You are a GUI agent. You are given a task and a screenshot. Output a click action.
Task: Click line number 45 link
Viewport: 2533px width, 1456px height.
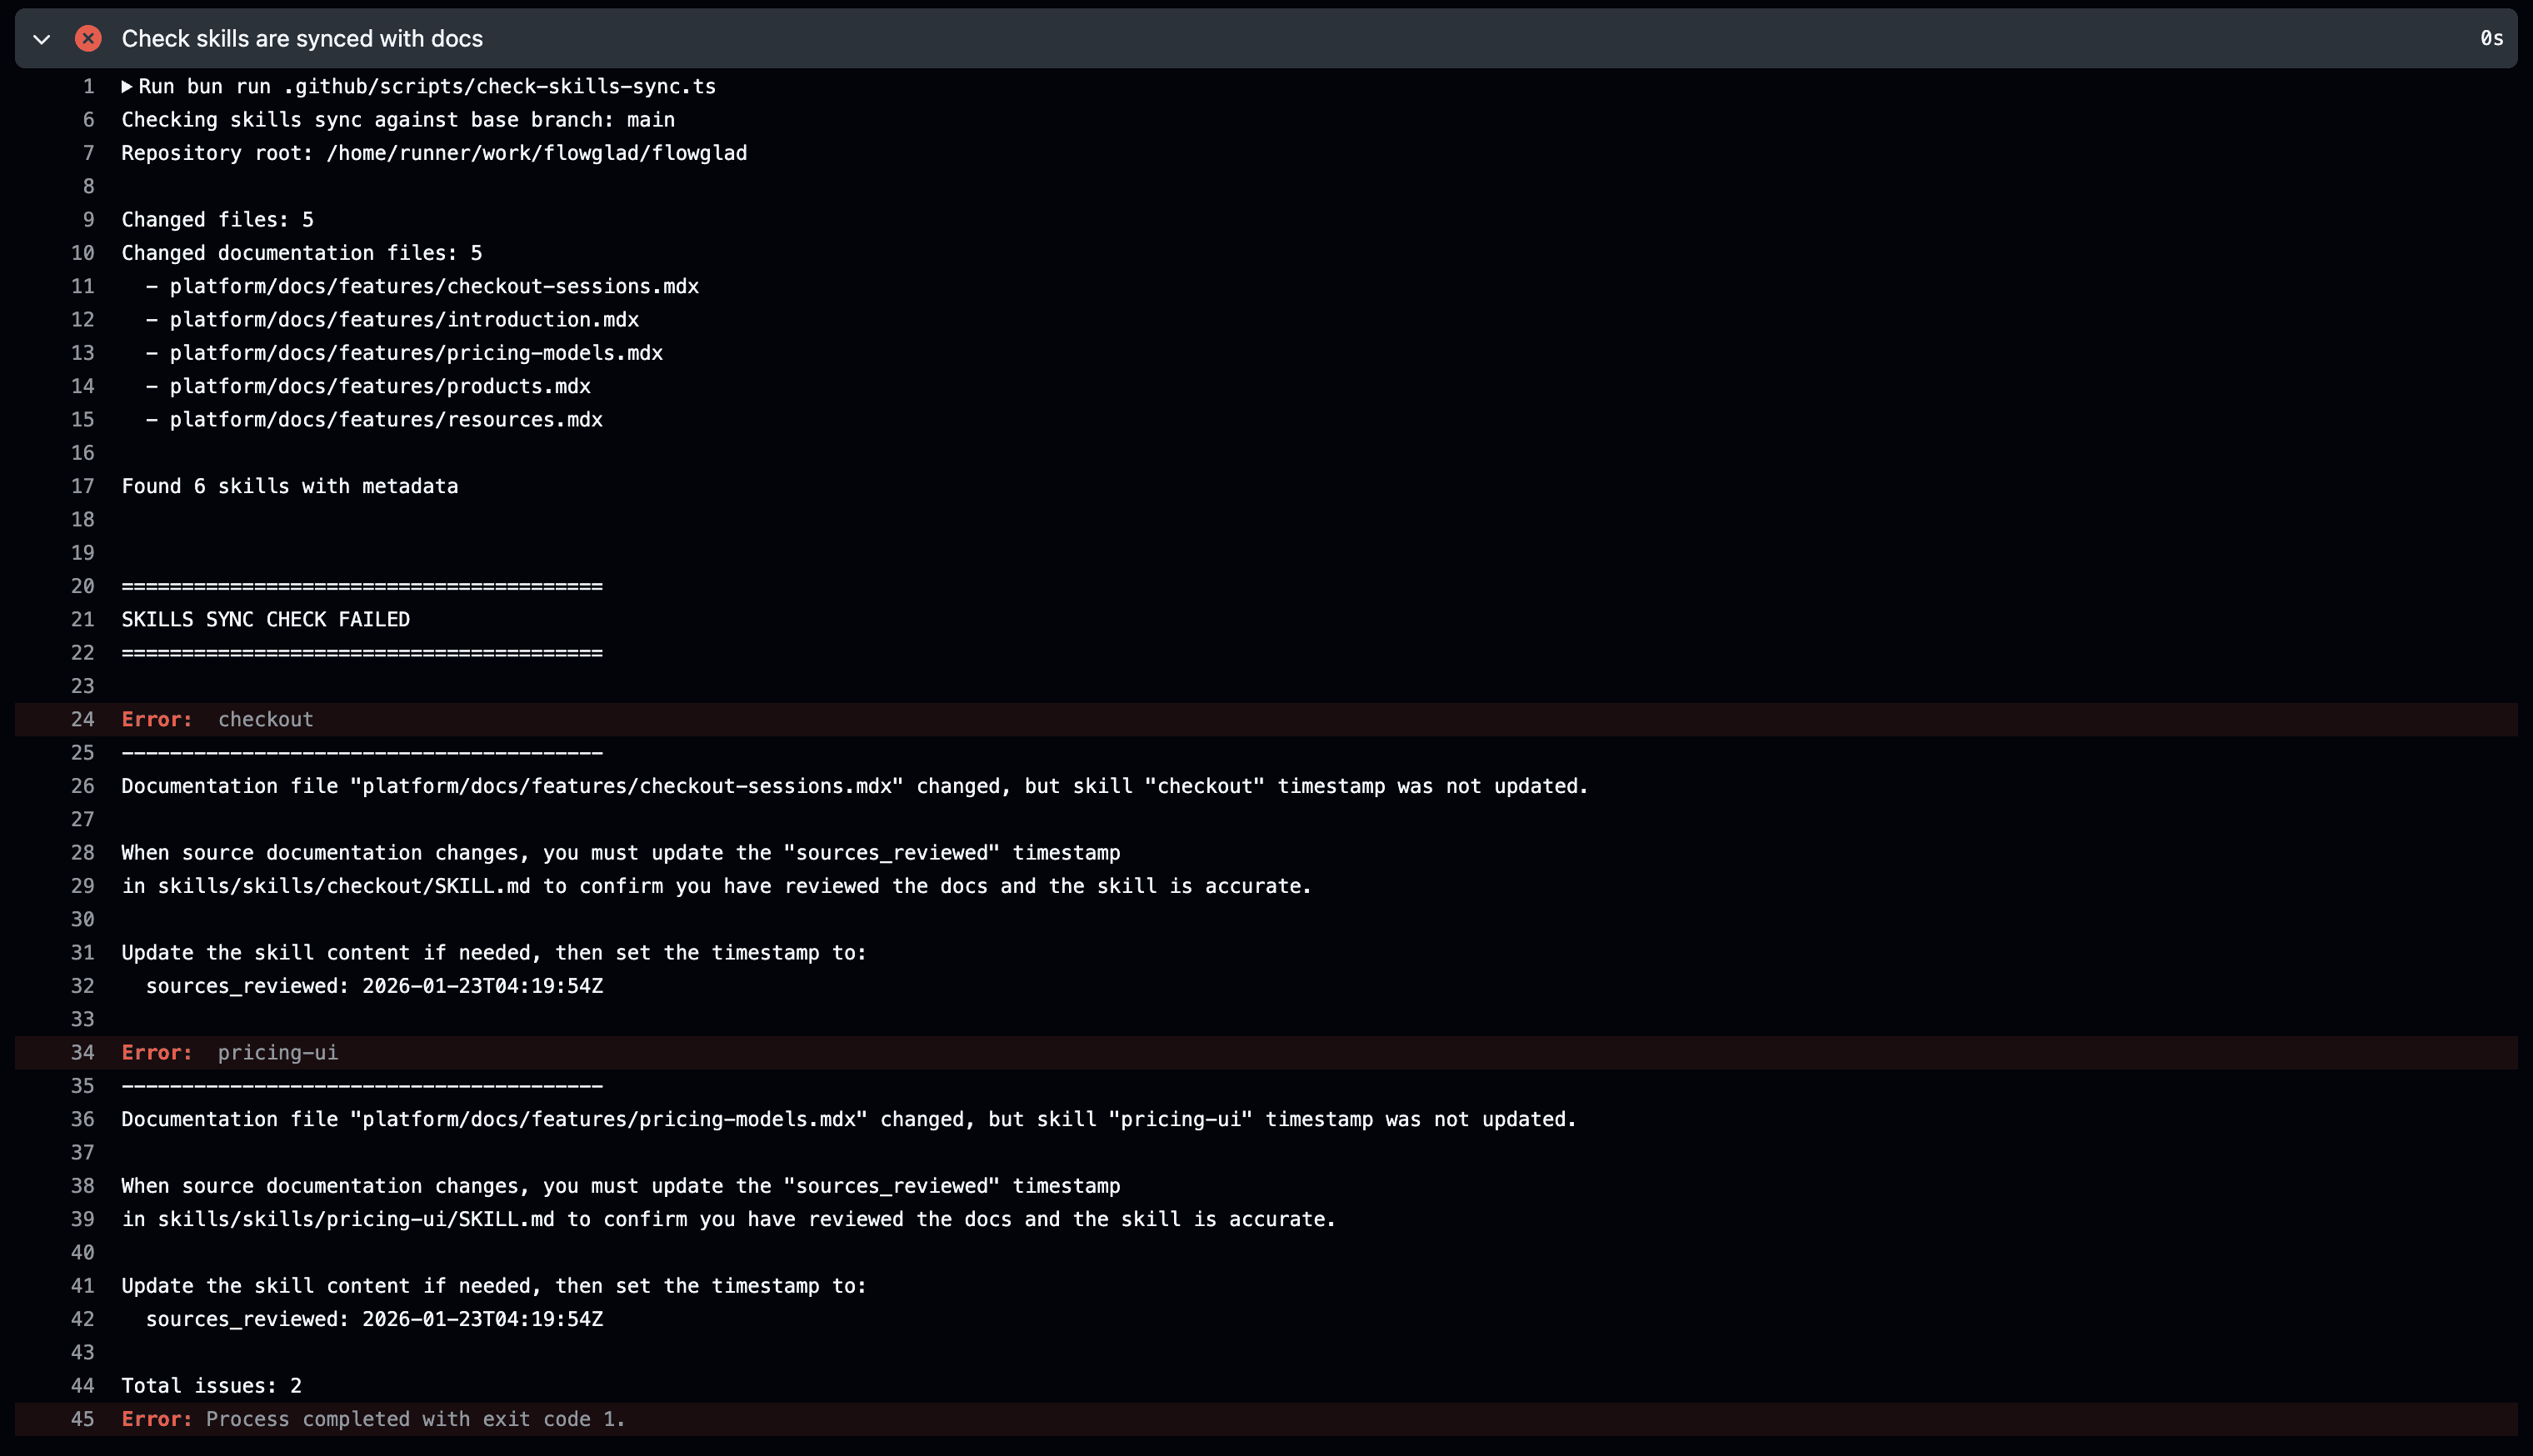coord(83,1419)
